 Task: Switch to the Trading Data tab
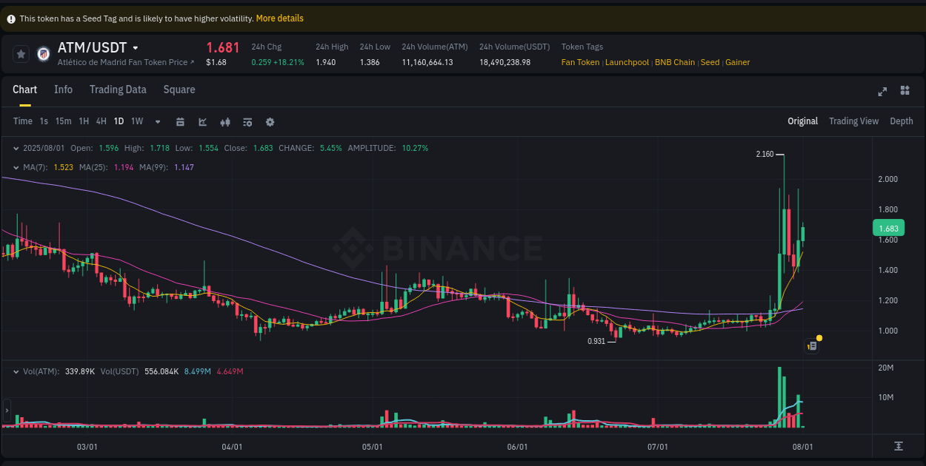pos(118,90)
